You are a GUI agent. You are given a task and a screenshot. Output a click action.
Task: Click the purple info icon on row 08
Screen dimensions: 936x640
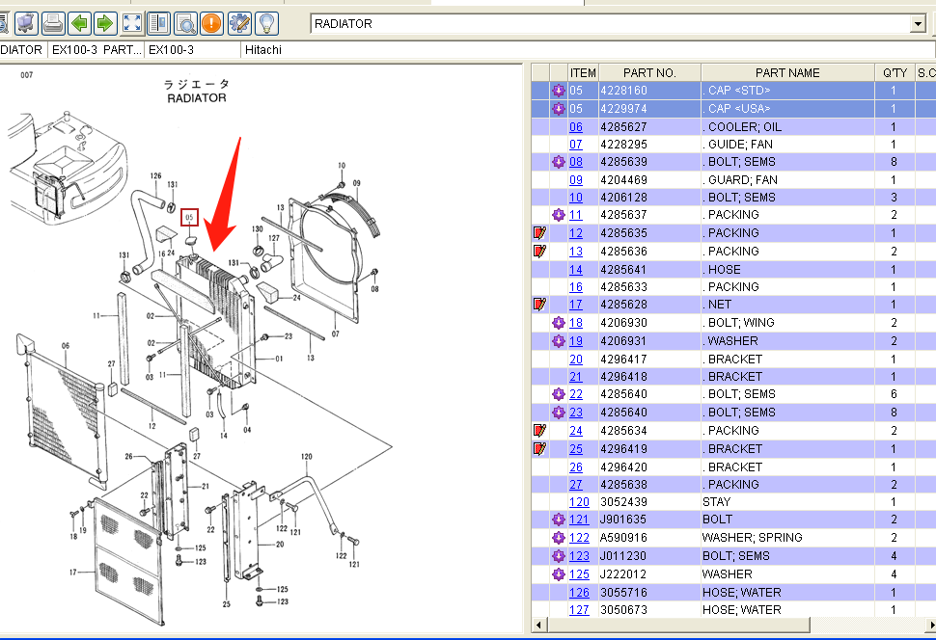(x=558, y=162)
